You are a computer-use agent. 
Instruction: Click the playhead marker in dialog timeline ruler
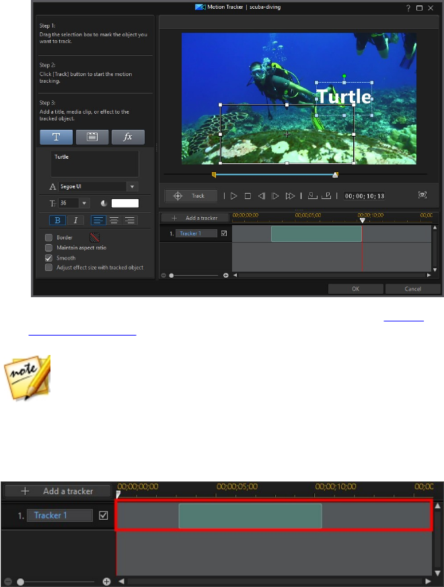(x=363, y=221)
